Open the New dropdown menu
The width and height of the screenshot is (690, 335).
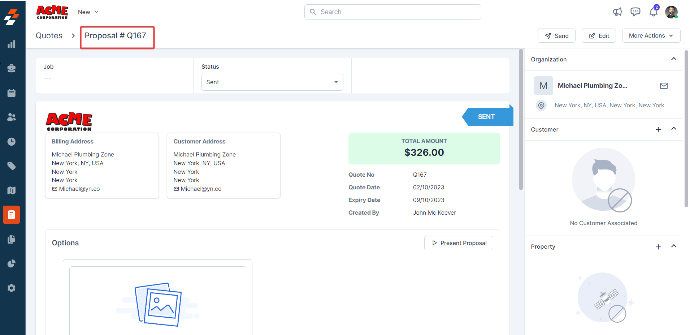(x=88, y=12)
